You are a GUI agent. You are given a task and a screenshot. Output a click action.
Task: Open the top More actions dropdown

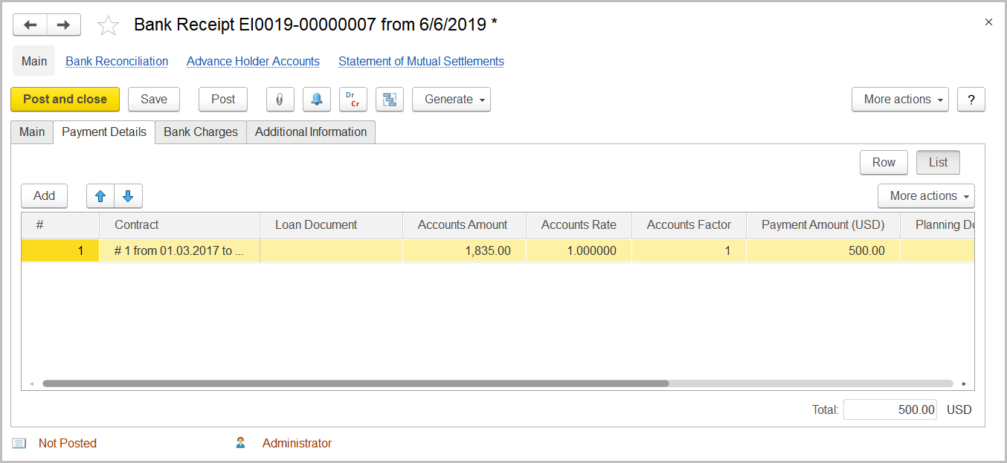(x=900, y=100)
